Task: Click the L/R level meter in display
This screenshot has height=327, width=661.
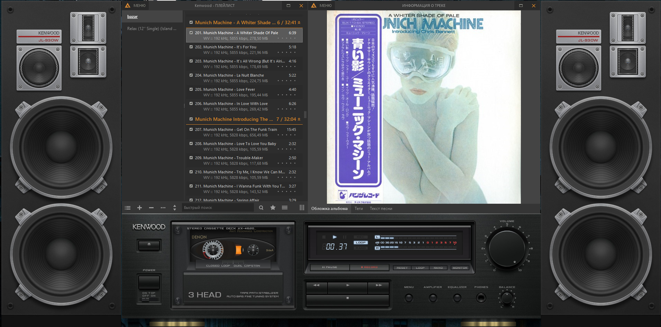Action: point(416,242)
